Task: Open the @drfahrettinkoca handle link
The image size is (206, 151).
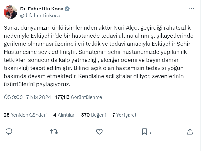Action: pos(40,16)
